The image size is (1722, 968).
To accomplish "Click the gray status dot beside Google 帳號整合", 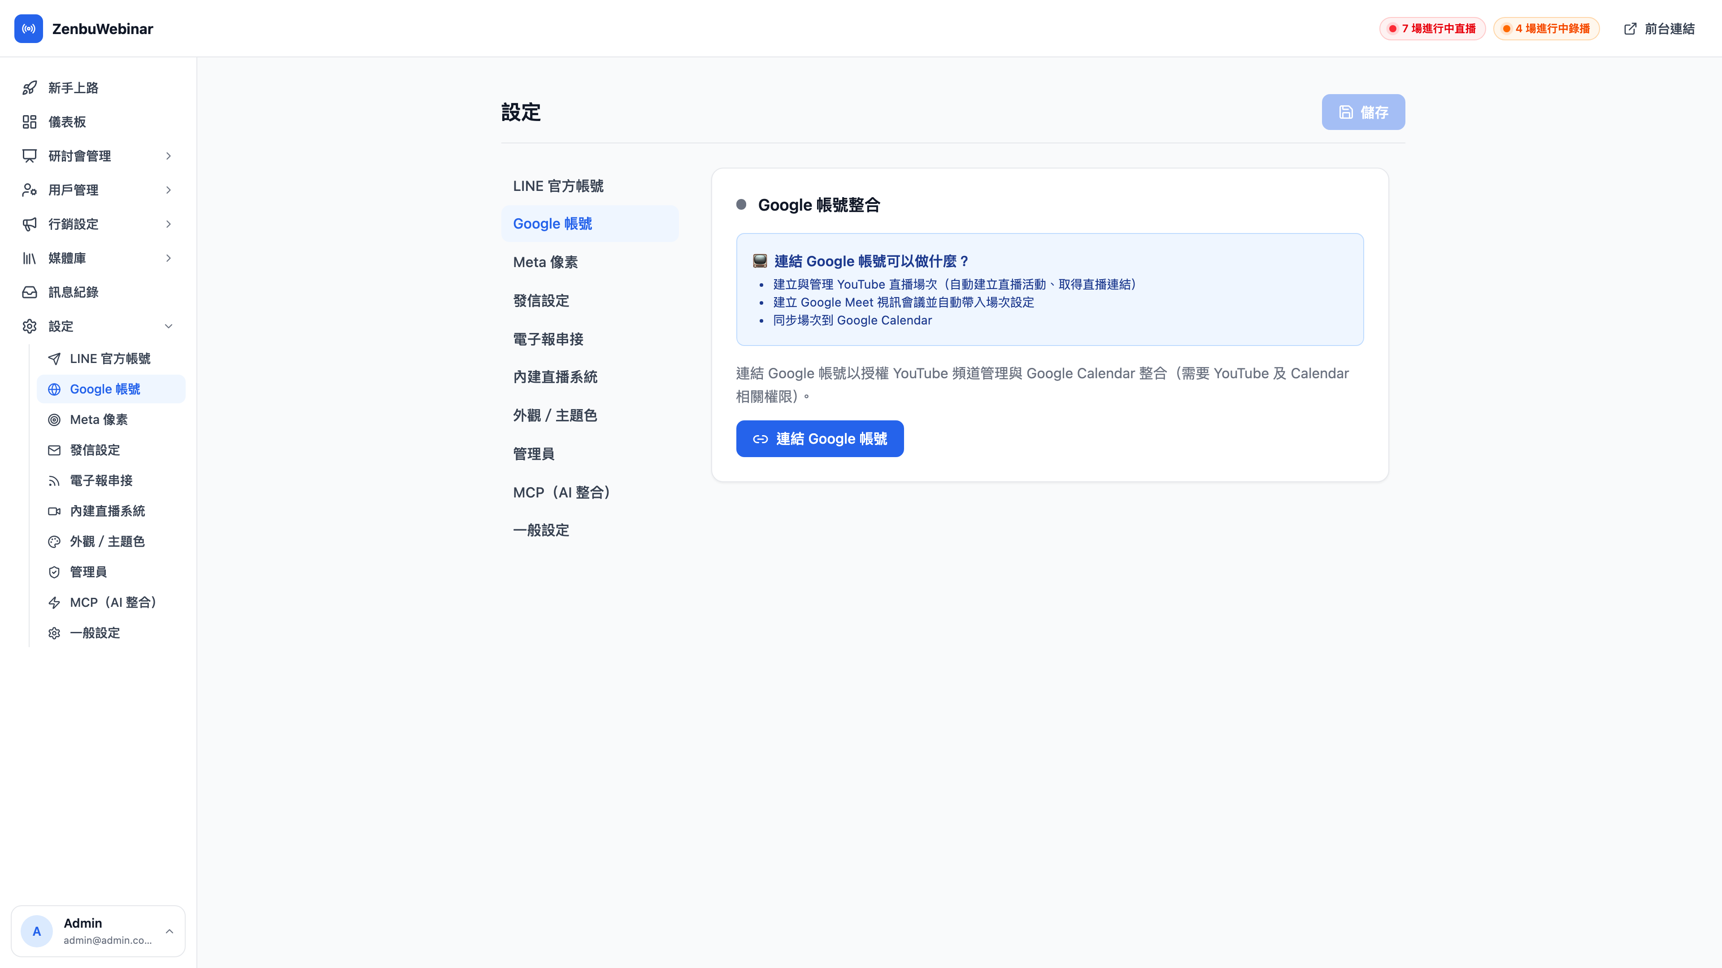I will [x=741, y=204].
